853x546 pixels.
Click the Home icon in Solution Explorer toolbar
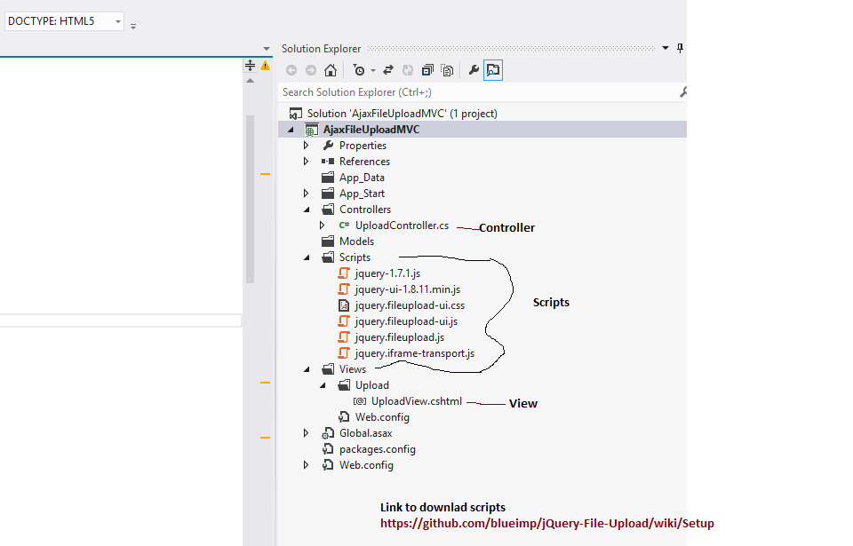(x=331, y=70)
